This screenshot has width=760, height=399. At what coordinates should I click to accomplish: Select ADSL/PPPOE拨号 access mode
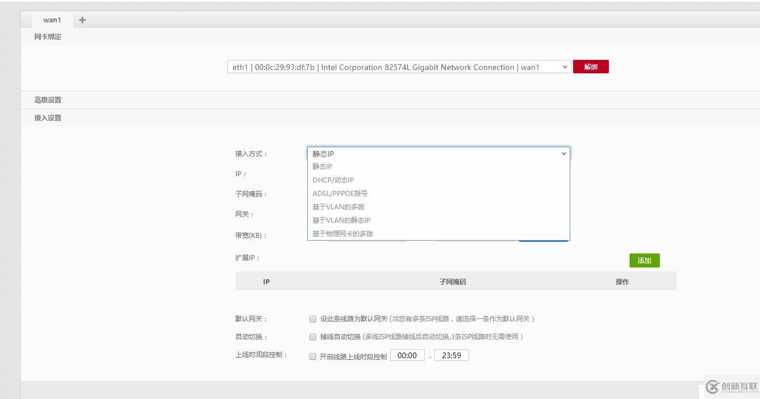tap(339, 193)
